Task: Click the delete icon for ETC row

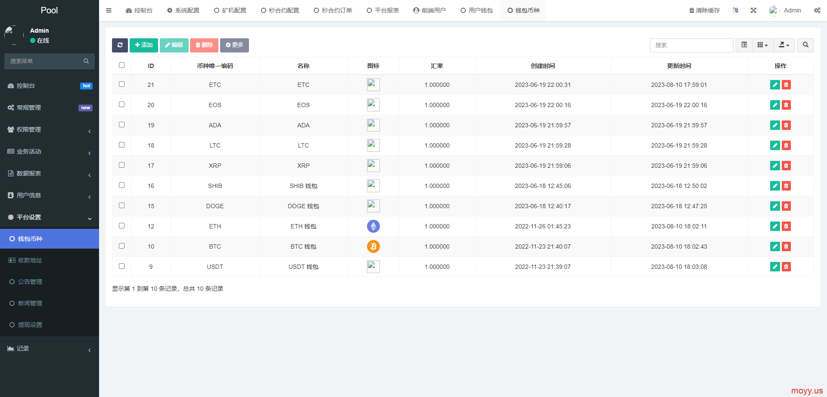Action: pyautogui.click(x=786, y=85)
